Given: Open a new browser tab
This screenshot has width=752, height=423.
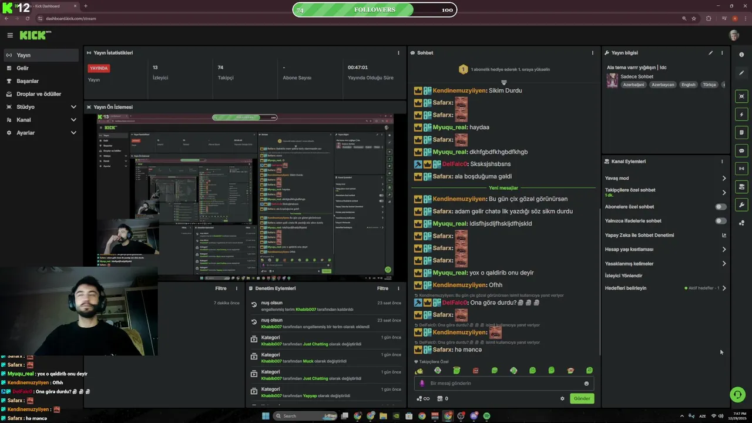Looking at the screenshot, I should tap(86, 6).
